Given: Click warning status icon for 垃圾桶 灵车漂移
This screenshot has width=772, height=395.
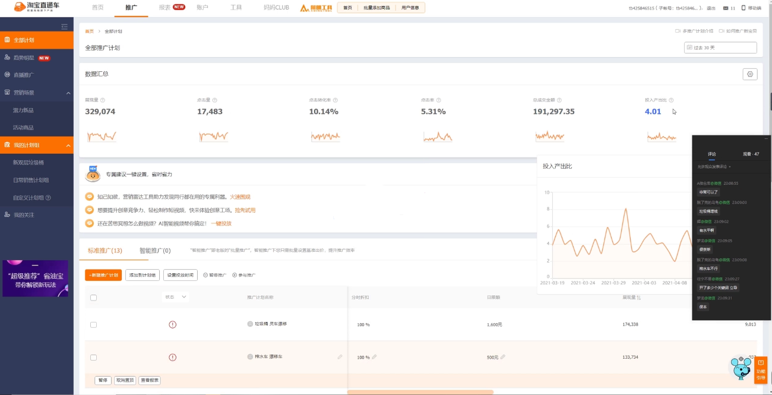Looking at the screenshot, I should click(x=173, y=324).
